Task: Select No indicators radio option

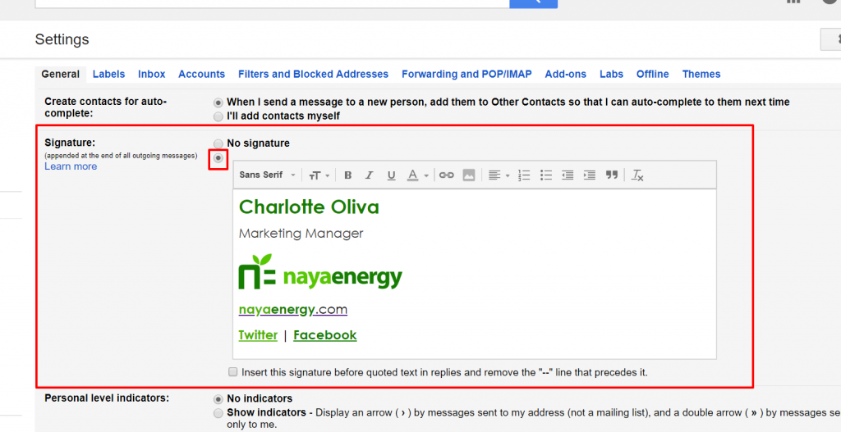Action: click(x=218, y=399)
